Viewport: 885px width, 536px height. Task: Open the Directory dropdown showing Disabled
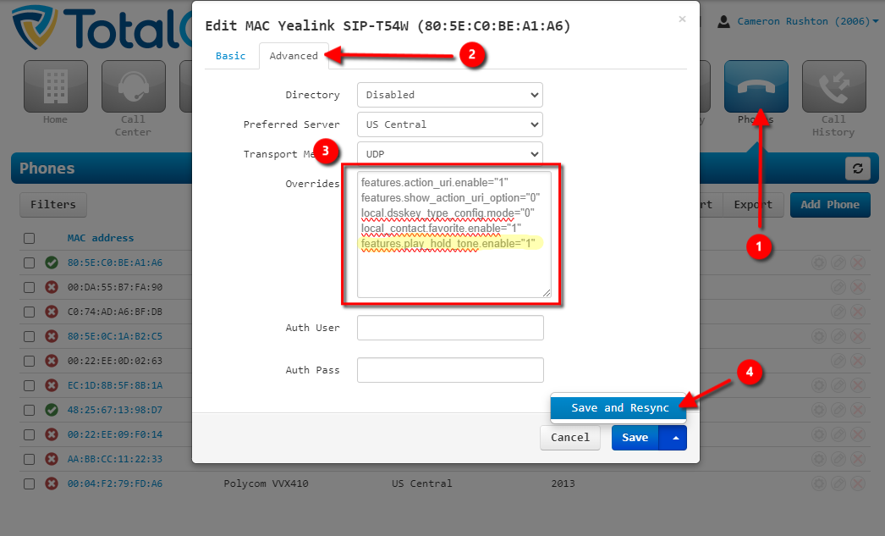point(450,95)
